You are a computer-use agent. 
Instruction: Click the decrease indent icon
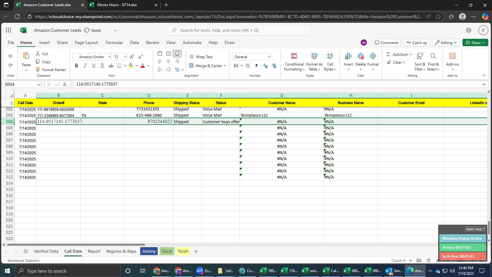coord(160,70)
